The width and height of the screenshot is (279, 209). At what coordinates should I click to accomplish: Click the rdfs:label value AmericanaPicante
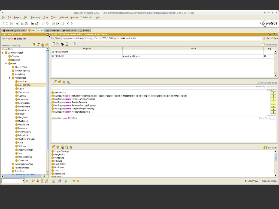(132, 56)
